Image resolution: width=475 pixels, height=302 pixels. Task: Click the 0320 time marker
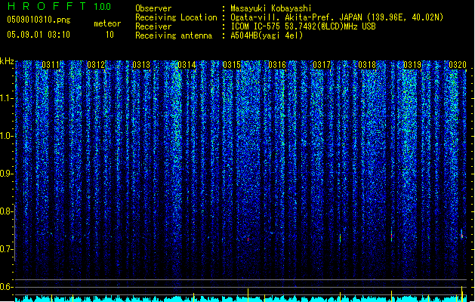pyautogui.click(x=458, y=65)
